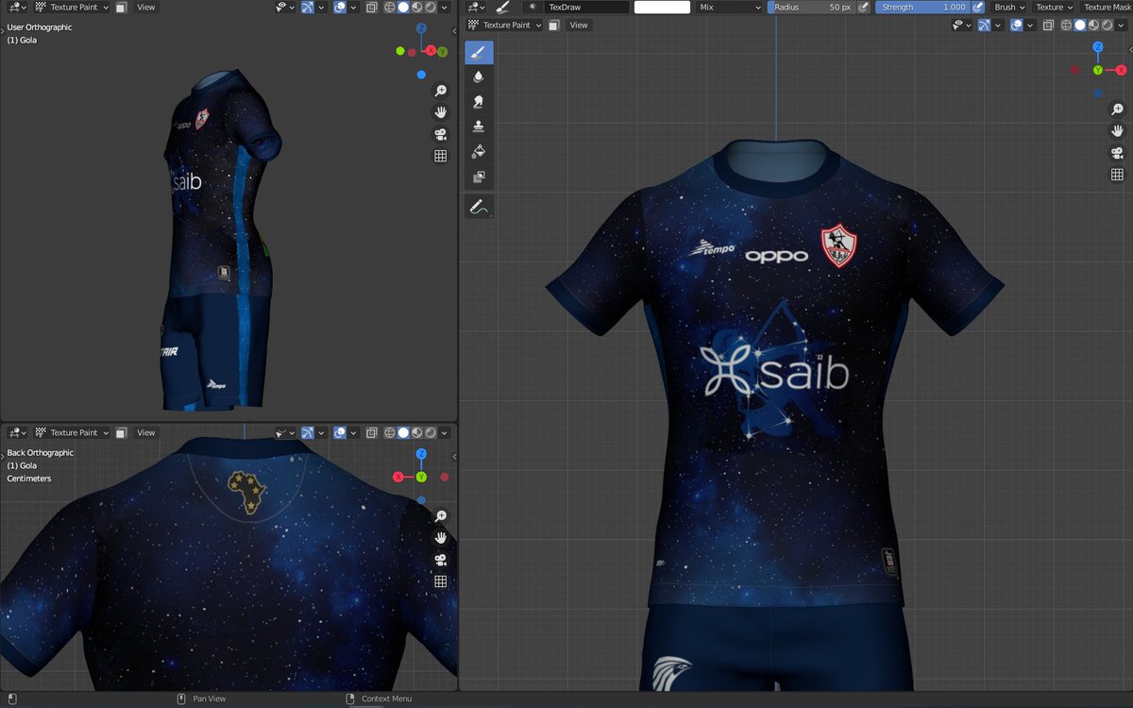Viewport: 1133px width, 708px height.
Task: Click red X axis on User Orthographic gizmo
Action: (x=431, y=50)
